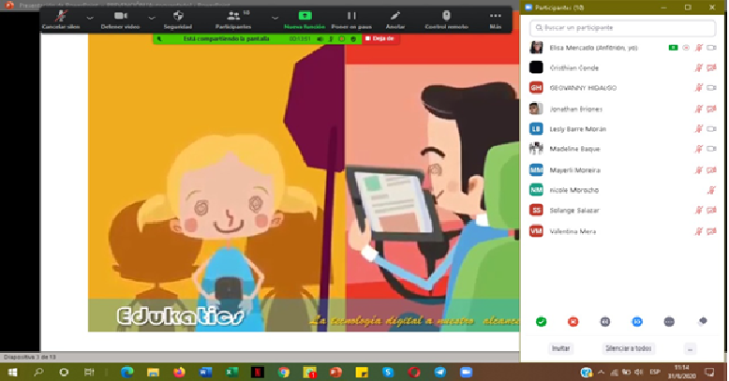The width and height of the screenshot is (729, 381).
Task: Select participant GEOVANNY HIDALGO
Action: coord(622,88)
